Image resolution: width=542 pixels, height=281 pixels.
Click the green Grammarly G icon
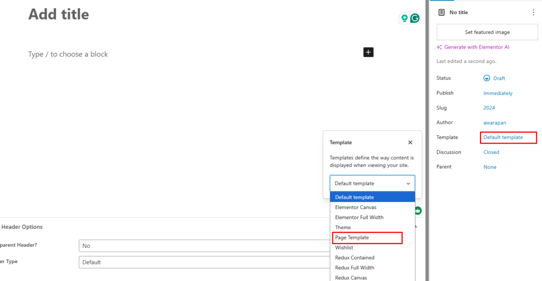click(x=415, y=18)
